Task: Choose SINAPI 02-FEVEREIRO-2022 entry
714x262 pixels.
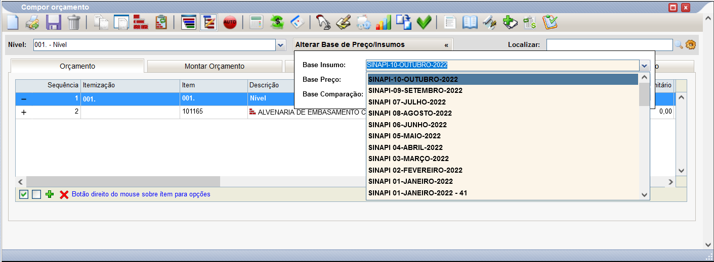Action: point(502,170)
